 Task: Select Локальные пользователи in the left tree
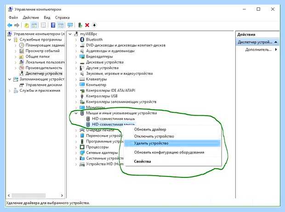click(x=45, y=62)
